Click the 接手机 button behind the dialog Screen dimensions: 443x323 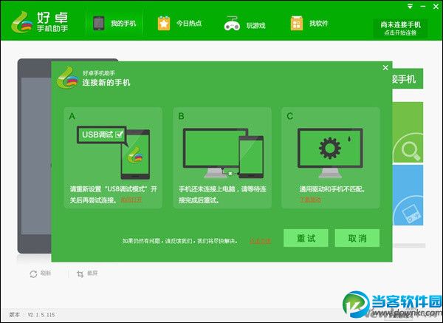[x=408, y=78]
